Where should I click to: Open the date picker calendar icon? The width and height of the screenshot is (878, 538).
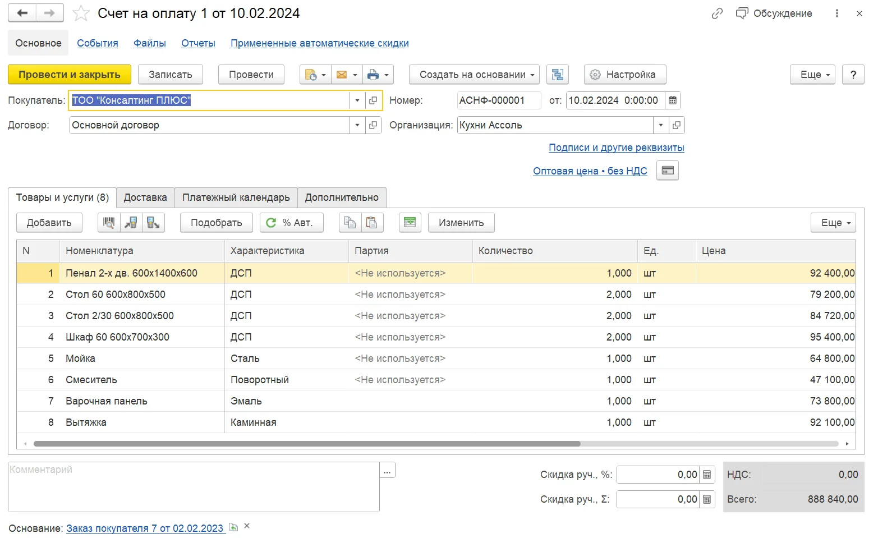tap(673, 100)
